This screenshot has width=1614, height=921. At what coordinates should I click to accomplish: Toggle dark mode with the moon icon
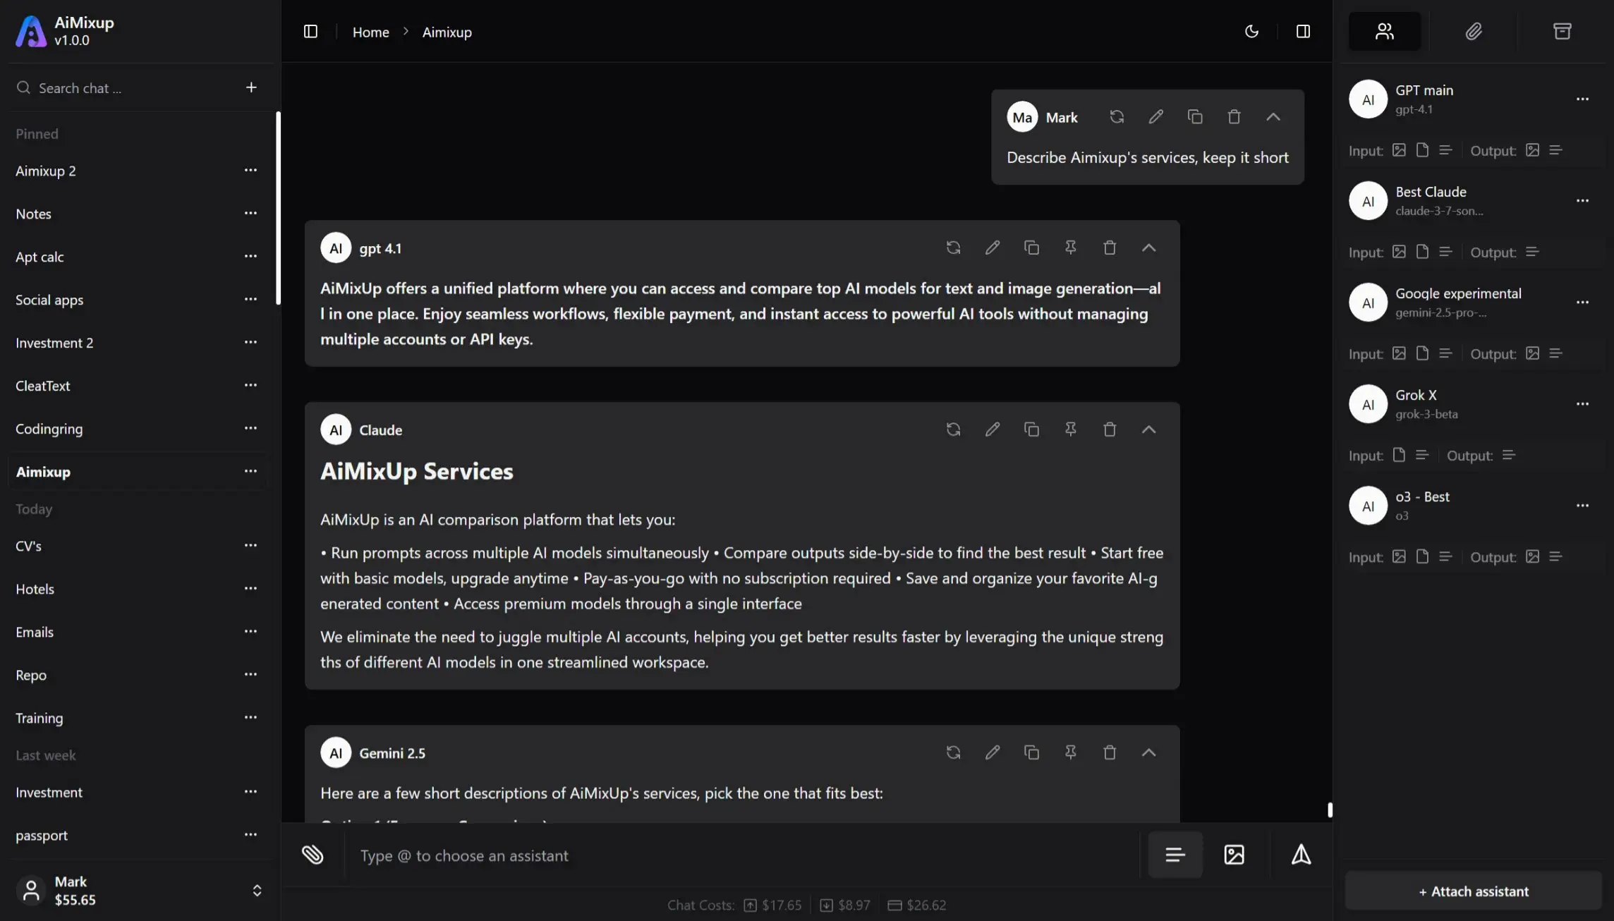pyautogui.click(x=1252, y=31)
